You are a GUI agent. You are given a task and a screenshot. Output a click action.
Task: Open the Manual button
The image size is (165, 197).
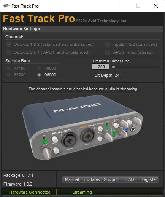pyautogui.click(x=72, y=179)
